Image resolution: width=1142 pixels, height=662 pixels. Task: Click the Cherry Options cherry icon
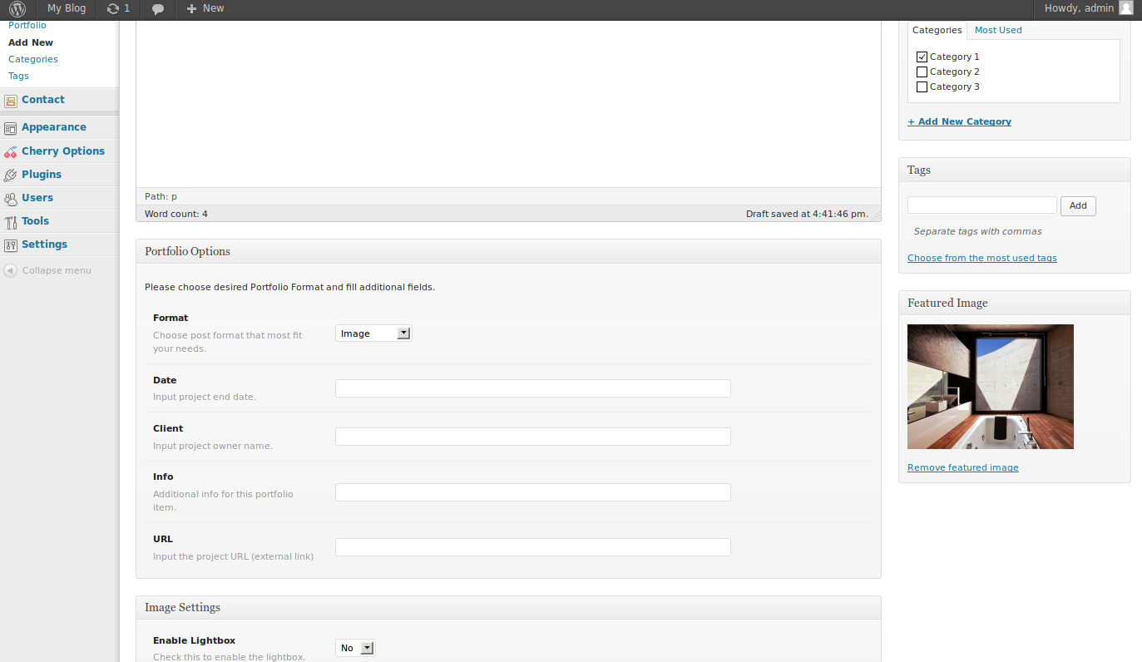tap(10, 151)
